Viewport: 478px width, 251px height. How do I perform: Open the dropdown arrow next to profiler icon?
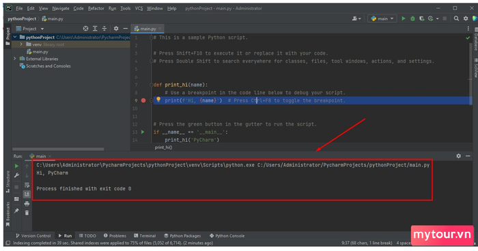pyautogui.click(x=438, y=19)
